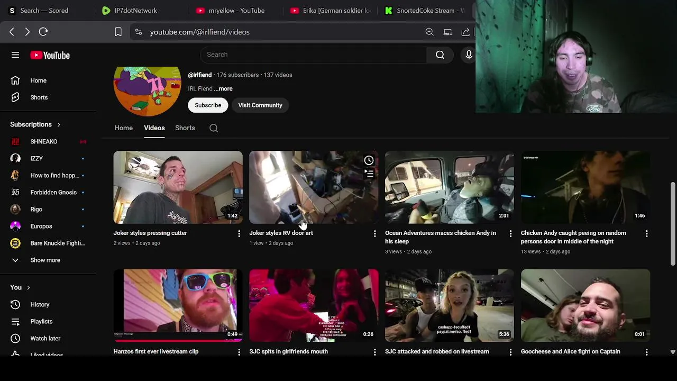Image resolution: width=677 pixels, height=381 pixels.
Task: Click the share icon in the address bar
Action: (x=465, y=32)
